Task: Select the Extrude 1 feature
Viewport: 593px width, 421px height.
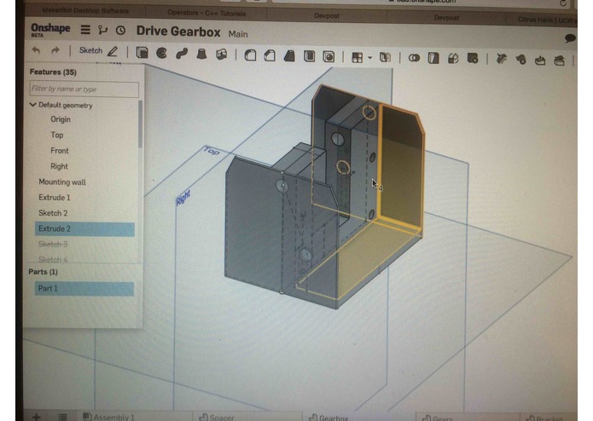Action: [54, 198]
